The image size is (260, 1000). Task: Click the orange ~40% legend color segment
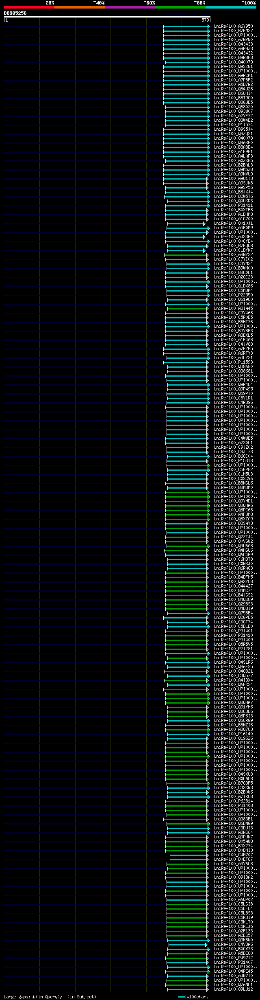click(x=79, y=7)
